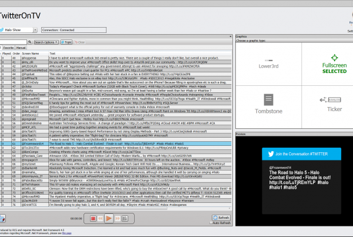
Task: Click the tweet list panel's collapse arrow
Action: (x=230, y=36)
